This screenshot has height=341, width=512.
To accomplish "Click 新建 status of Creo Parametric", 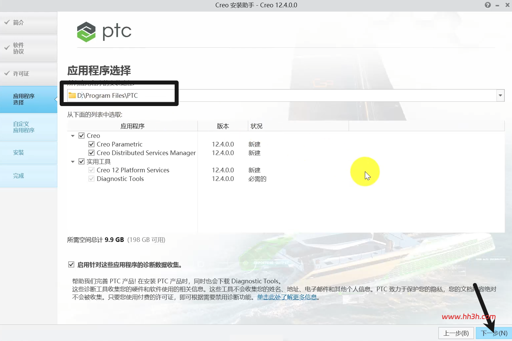I will [x=255, y=144].
